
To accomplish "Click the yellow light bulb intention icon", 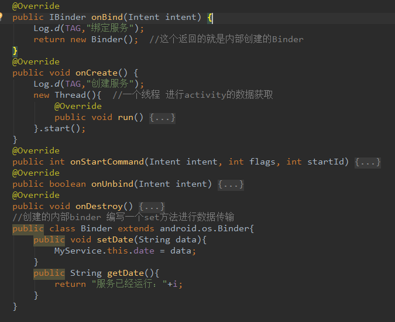I will pos(2,16).
